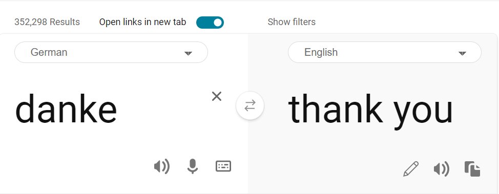
Task: Click the 352,298 Results count
Action: [x=47, y=22]
